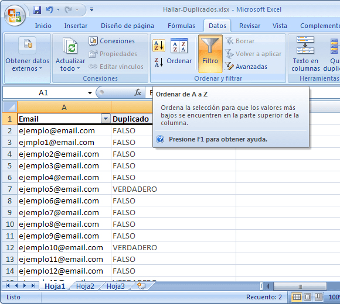The image size is (340, 304).
Task: Sort descending with Z to A icon
Action: pyautogui.click(x=159, y=62)
